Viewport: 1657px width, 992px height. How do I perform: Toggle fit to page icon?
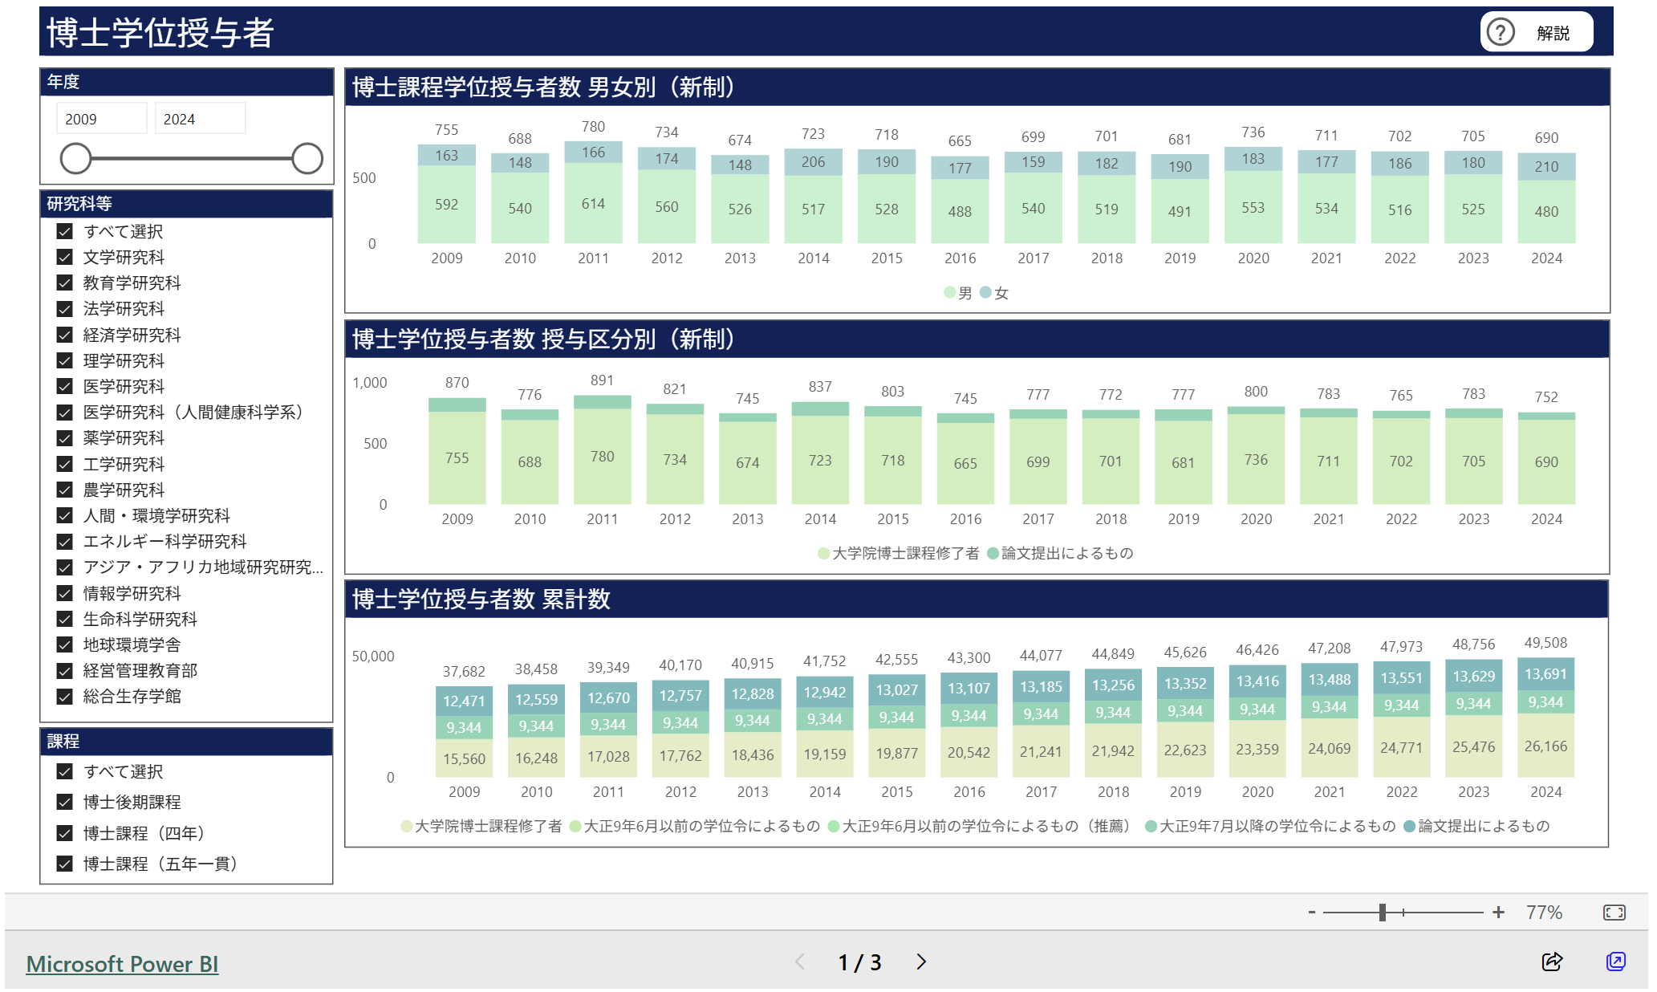coord(1614,913)
